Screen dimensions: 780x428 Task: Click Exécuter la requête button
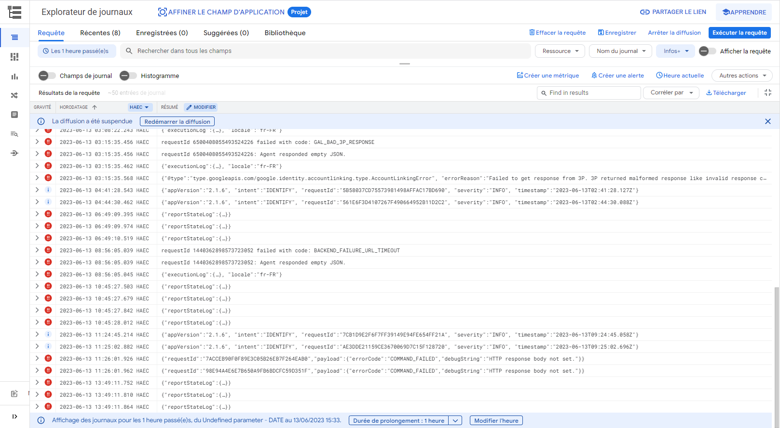[x=739, y=33]
